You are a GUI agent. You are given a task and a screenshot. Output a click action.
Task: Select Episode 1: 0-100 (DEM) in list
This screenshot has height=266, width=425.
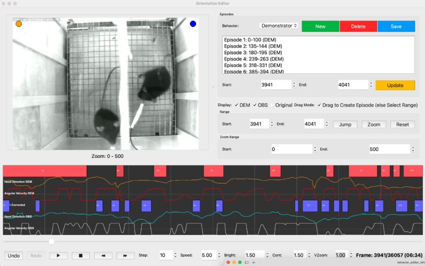click(318, 40)
